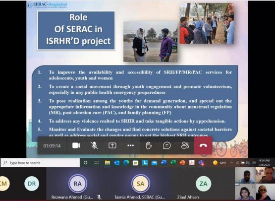Open Outlook from taskbar

(117, 163)
